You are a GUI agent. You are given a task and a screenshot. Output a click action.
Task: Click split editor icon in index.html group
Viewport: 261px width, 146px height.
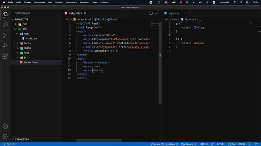pos(151,13)
